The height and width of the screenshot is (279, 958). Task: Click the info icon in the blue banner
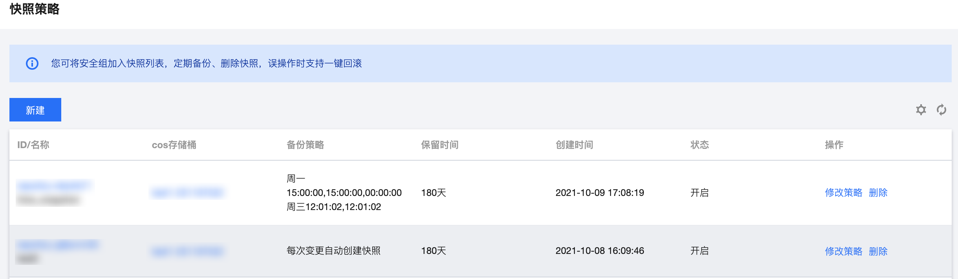click(x=32, y=63)
